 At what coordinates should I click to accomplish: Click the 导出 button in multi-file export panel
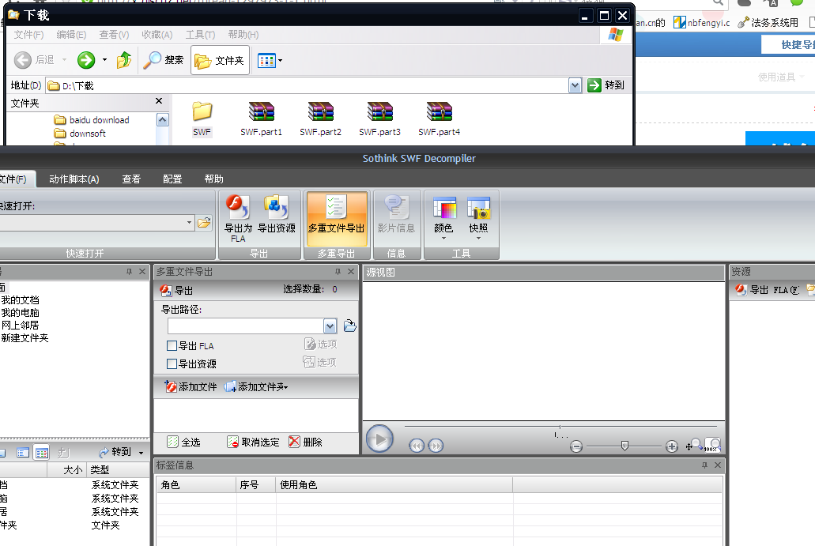(177, 291)
